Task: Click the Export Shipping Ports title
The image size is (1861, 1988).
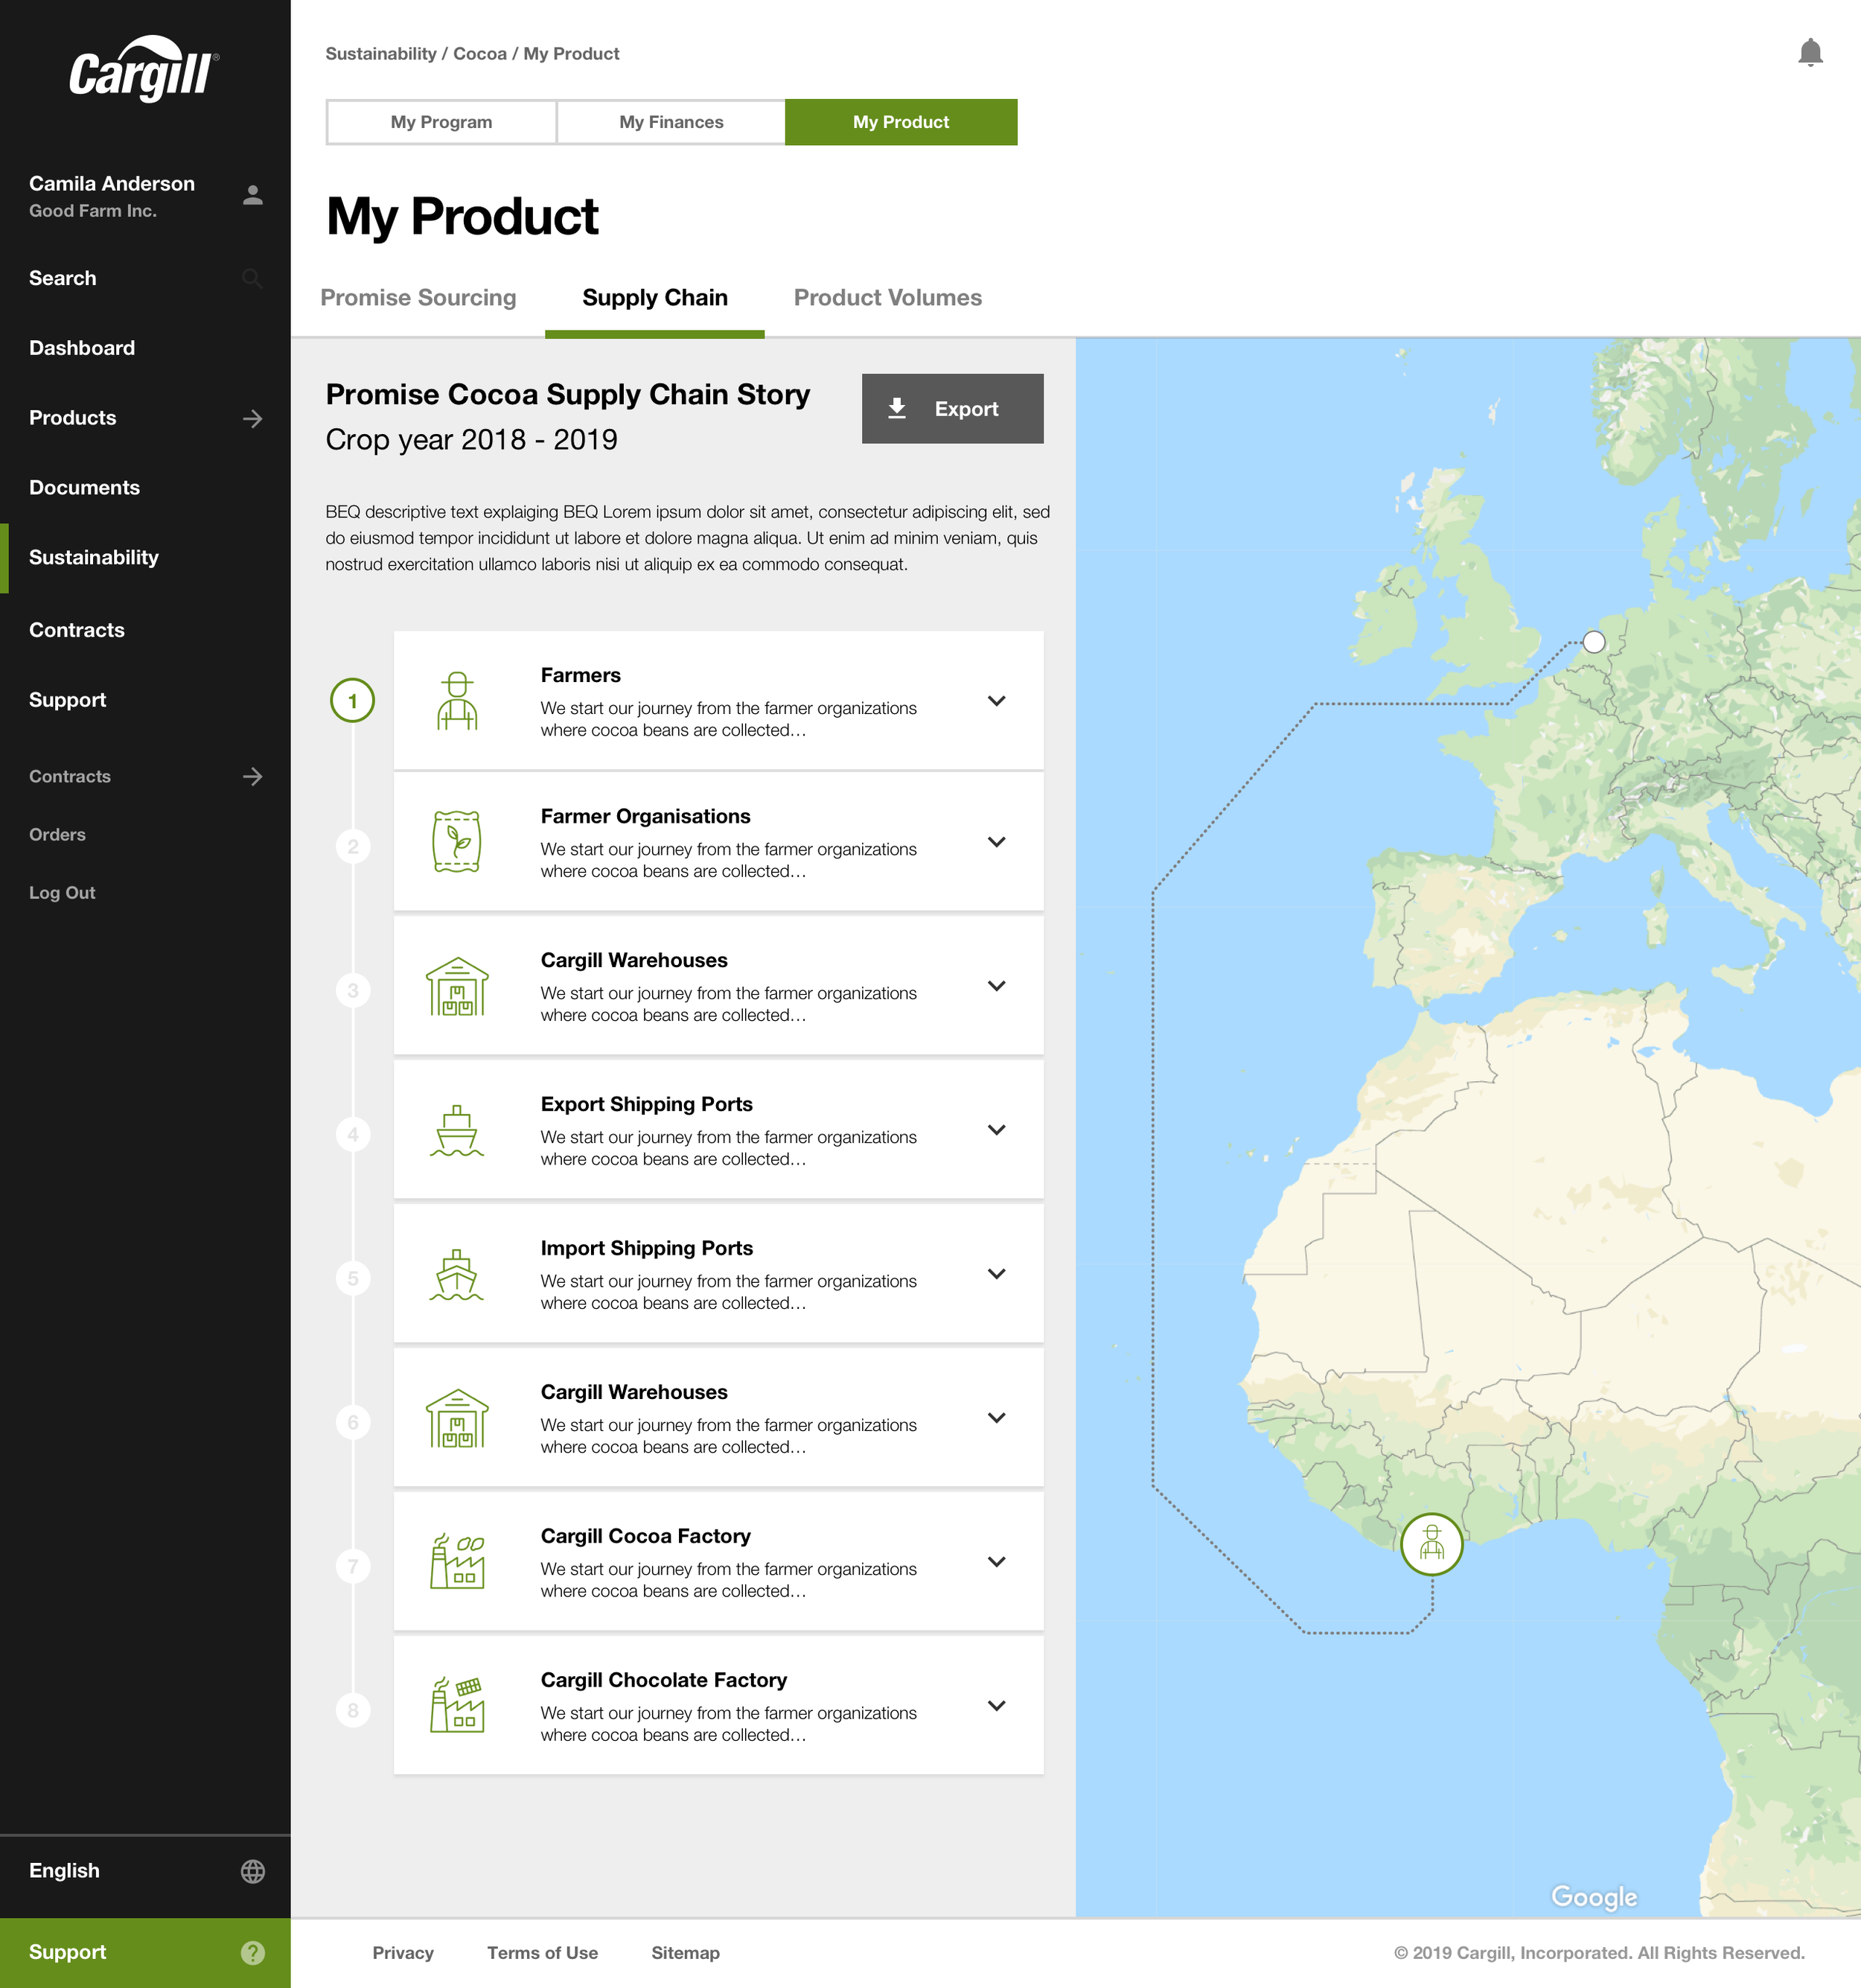Action: pos(647,1104)
